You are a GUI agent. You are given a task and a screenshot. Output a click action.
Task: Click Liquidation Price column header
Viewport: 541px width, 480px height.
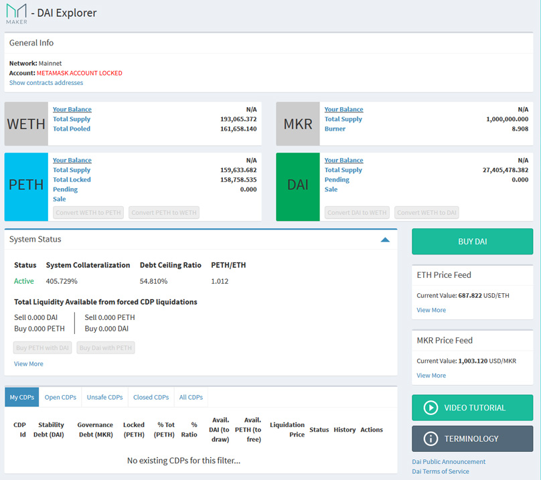click(287, 430)
